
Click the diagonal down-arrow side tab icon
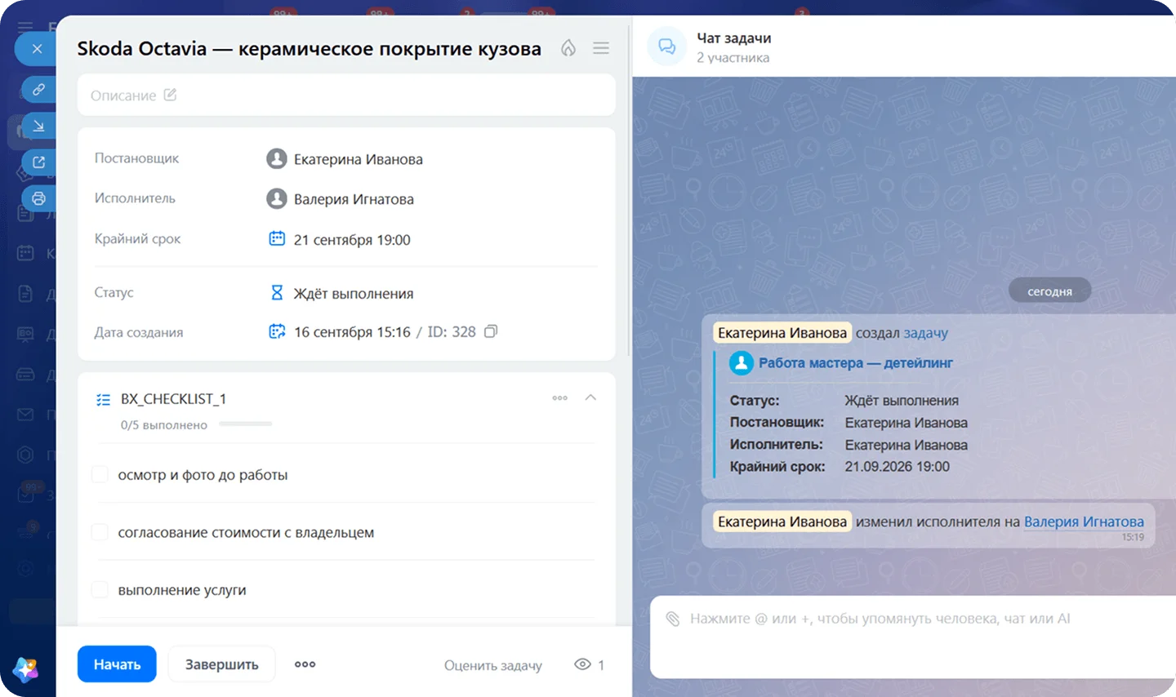(38, 126)
